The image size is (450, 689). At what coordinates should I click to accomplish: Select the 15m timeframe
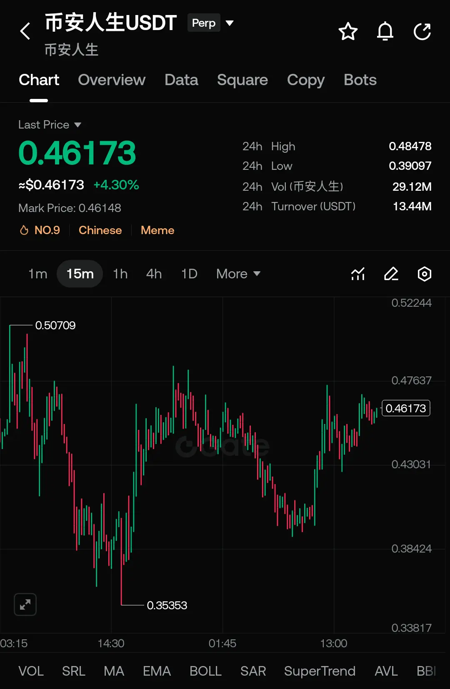click(x=80, y=274)
